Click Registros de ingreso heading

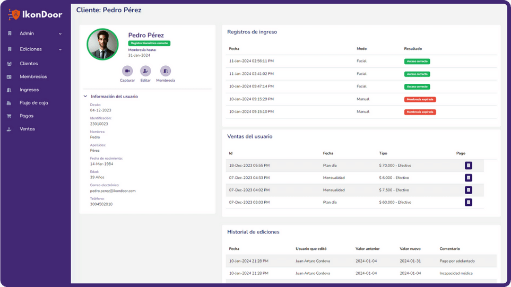[x=252, y=32]
